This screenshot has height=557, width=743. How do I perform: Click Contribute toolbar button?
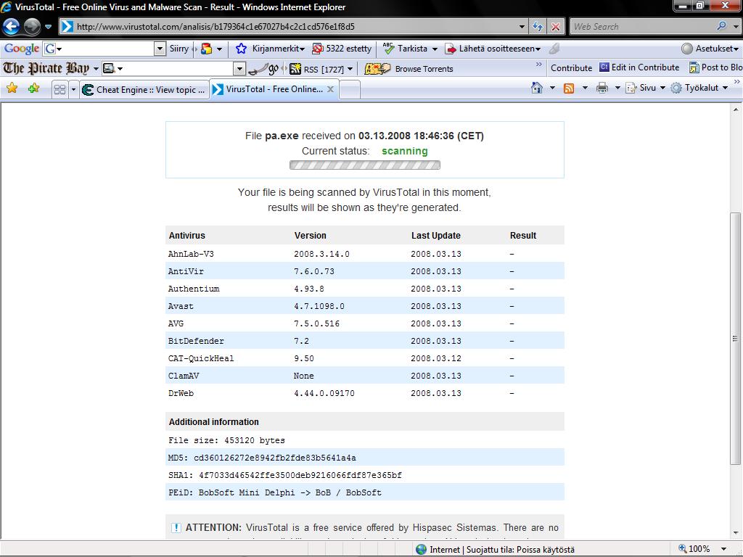pos(571,67)
